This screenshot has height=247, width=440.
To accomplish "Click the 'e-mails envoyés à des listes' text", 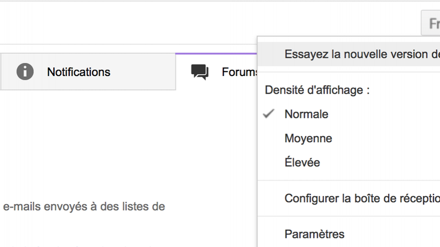I will coord(84,206).
